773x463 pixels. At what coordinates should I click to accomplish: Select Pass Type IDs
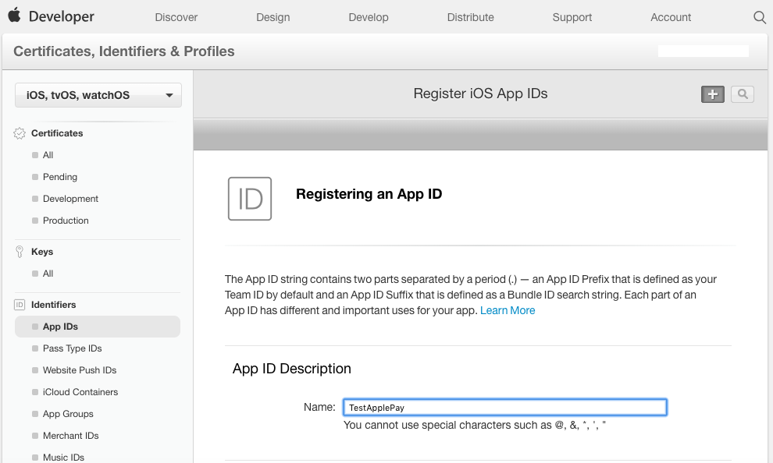72,348
